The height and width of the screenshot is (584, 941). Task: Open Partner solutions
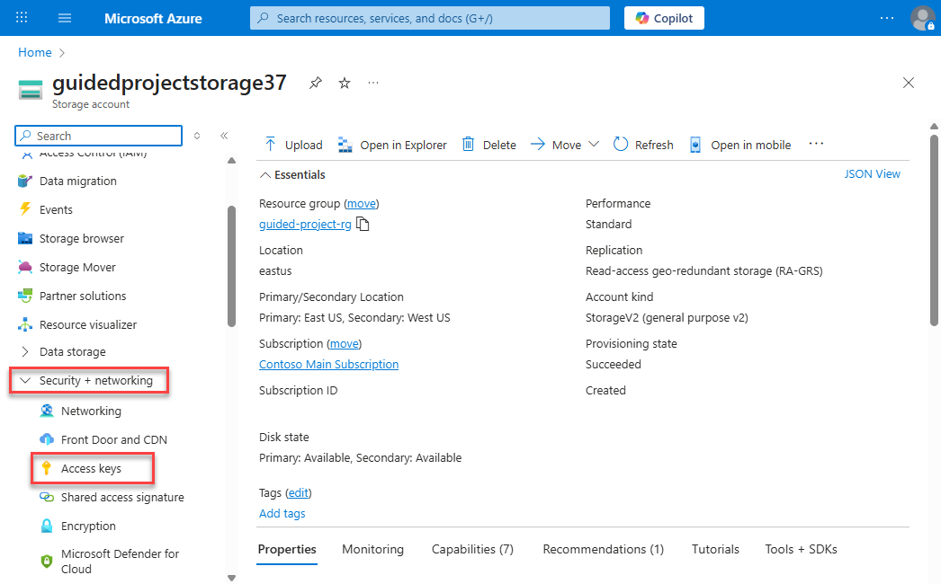72,296
